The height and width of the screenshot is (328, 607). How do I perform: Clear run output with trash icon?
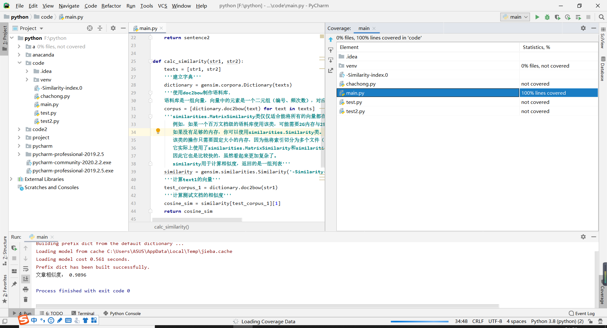point(26,299)
